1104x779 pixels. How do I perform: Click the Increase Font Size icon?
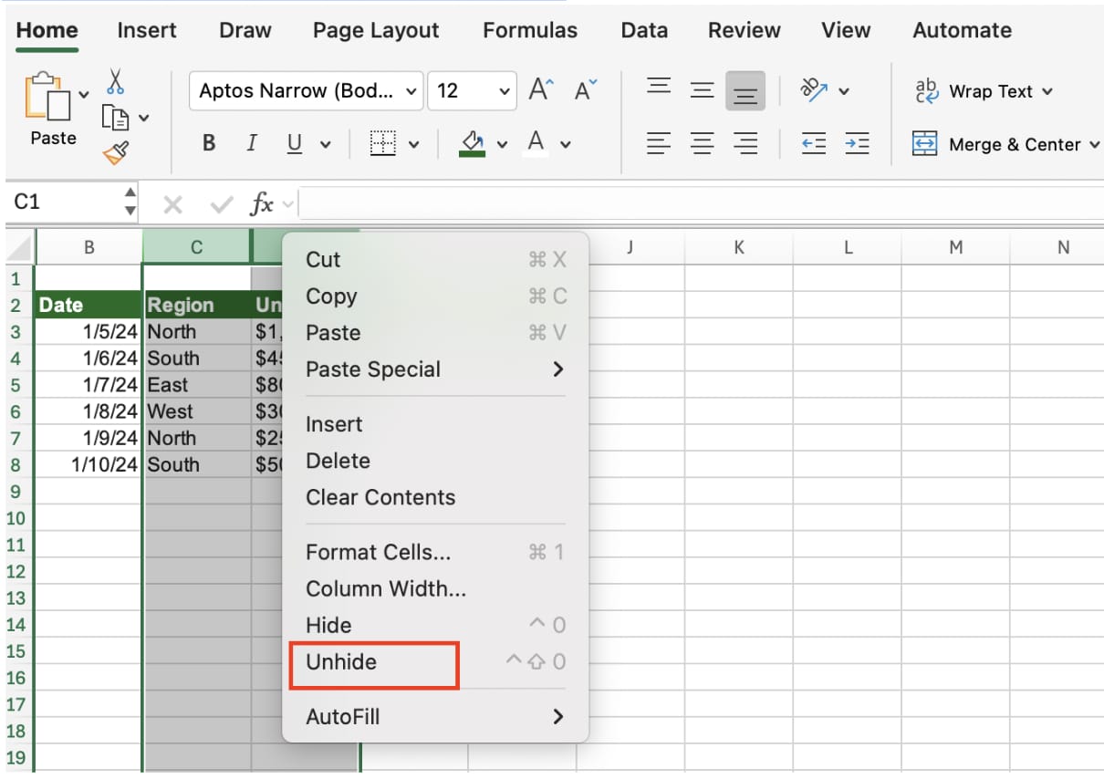542,90
